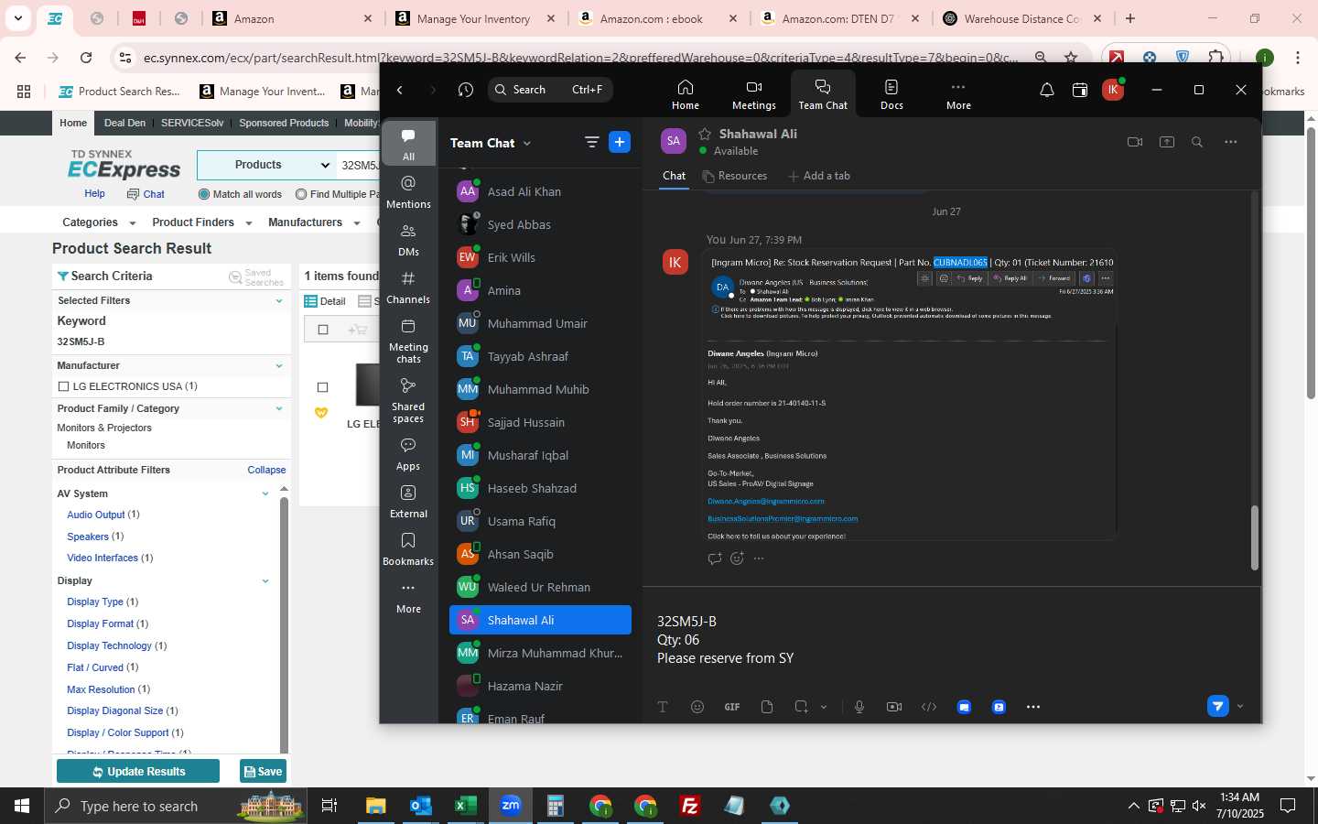Select Chat tab in conversation

tap(675, 176)
